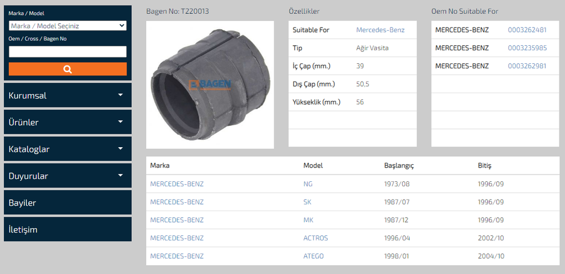The image size is (565, 274).
Task: Select the SK model link
Action: (x=307, y=202)
